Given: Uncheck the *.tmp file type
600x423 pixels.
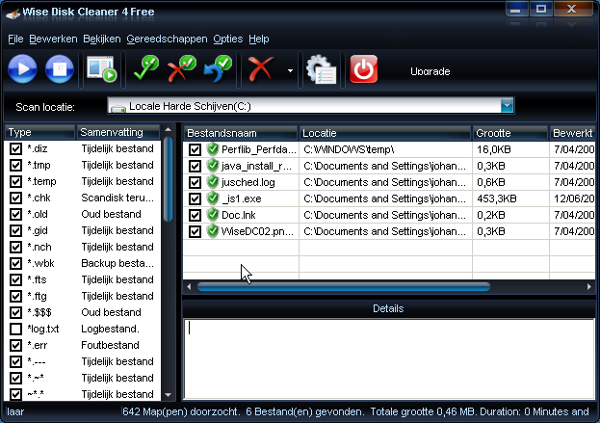Looking at the screenshot, I should 15,165.
